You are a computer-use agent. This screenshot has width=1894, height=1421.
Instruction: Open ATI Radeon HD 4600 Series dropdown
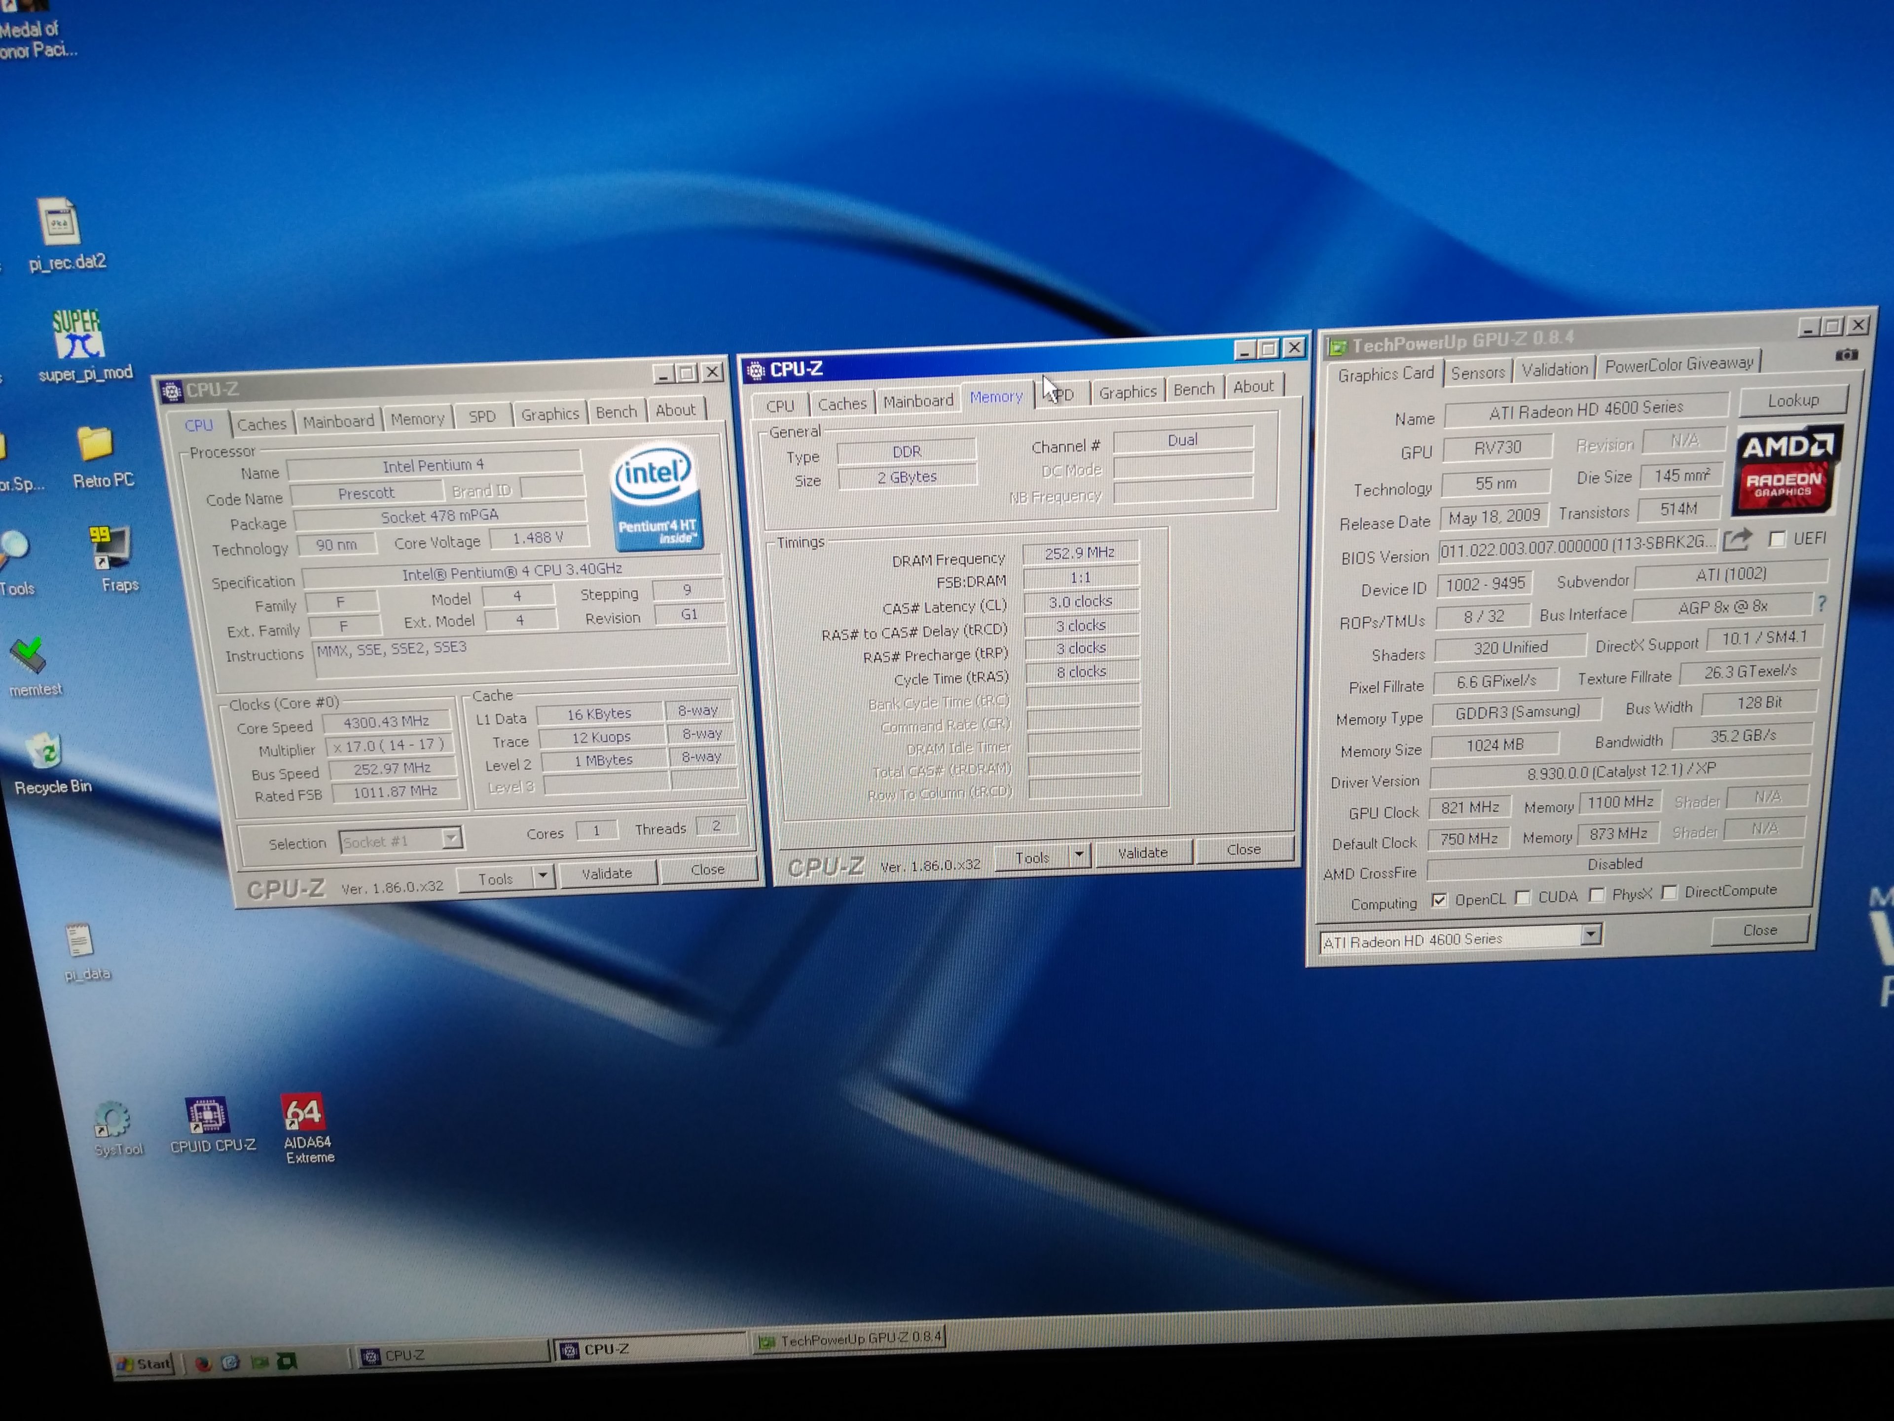(x=1590, y=934)
